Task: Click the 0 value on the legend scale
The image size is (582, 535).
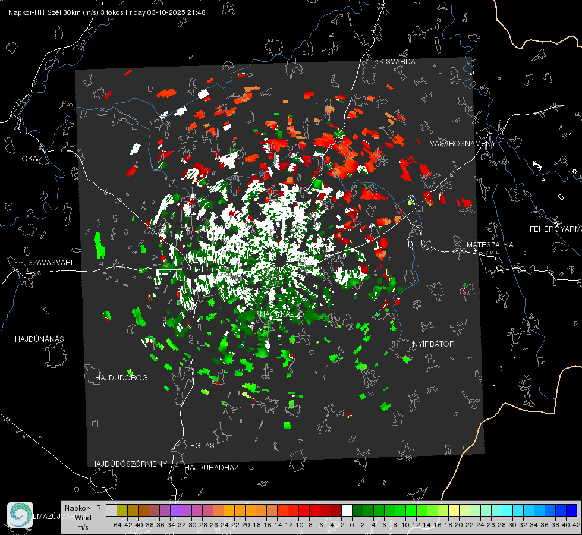Action: [352, 525]
